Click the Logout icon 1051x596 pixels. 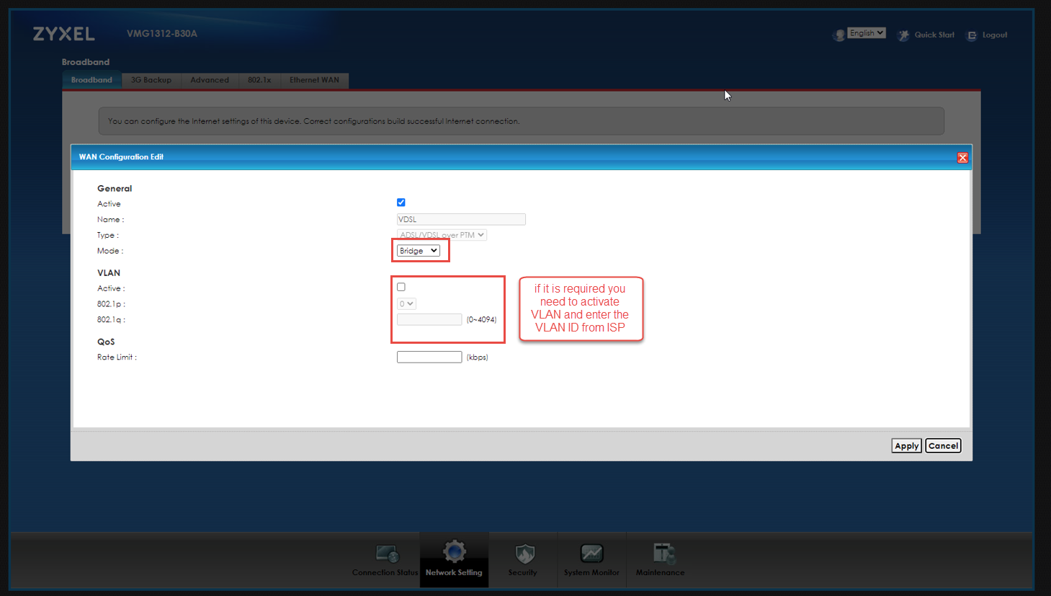[972, 35]
